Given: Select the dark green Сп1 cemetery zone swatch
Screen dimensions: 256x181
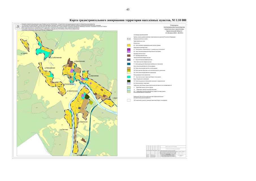Looking at the screenshot, I should pos(129,81).
